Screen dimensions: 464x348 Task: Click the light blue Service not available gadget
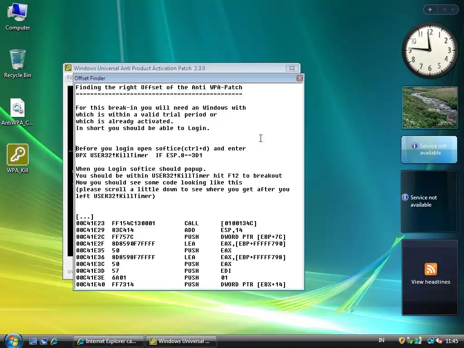[x=430, y=150]
